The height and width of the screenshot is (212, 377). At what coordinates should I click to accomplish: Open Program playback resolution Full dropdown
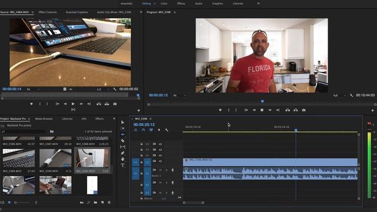tap(339, 95)
